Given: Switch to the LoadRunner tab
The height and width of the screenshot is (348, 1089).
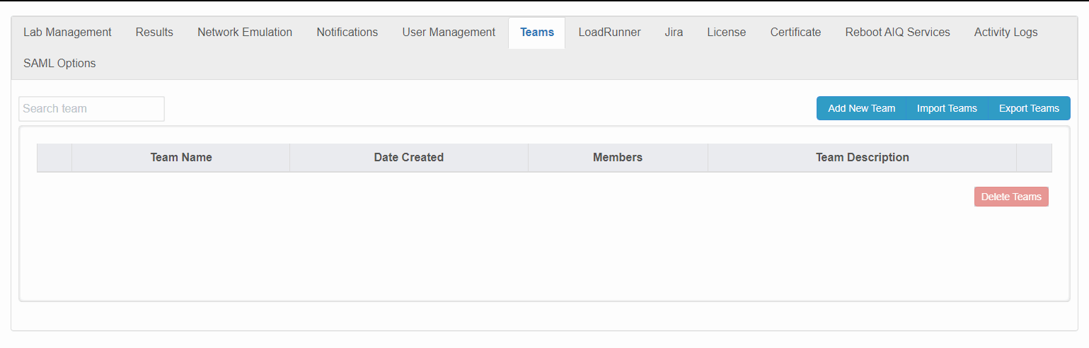Looking at the screenshot, I should pyautogui.click(x=609, y=33).
